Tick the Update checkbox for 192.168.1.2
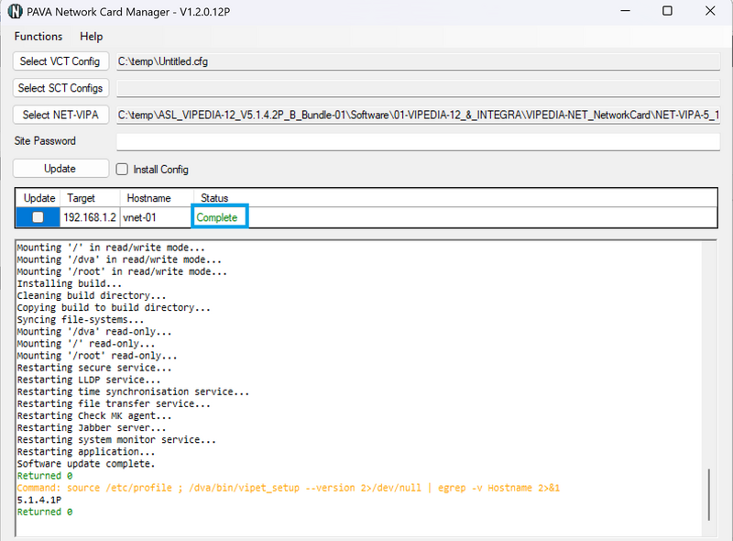This screenshot has height=541, width=733. point(38,217)
